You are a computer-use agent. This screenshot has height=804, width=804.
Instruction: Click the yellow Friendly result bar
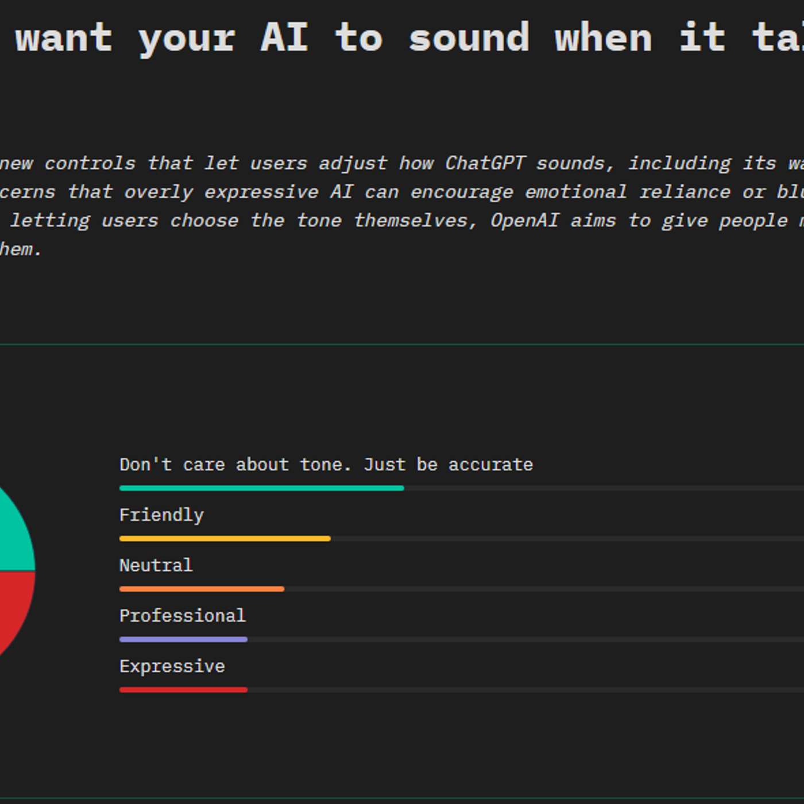tap(225, 539)
